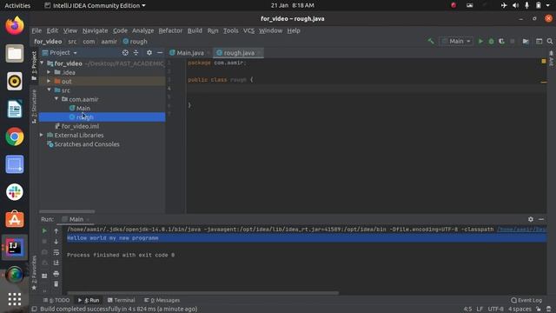Open Run panel gear settings
The width and height of the screenshot is (556, 313).
(x=531, y=219)
